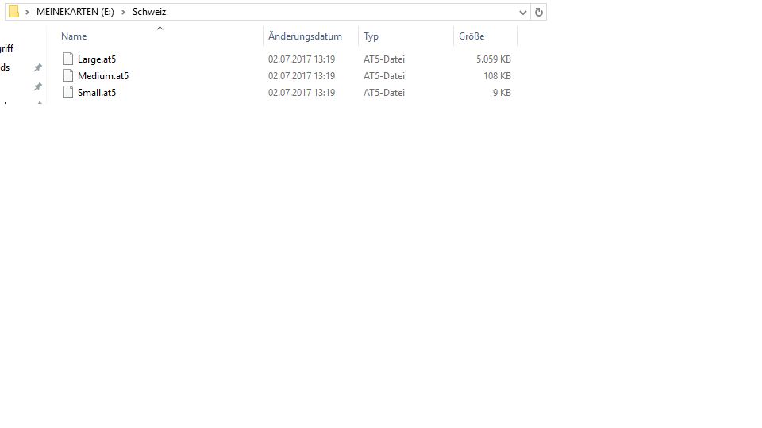Select the Medium.at5 file name
Viewport: 762px width, 428px height.
103,76
